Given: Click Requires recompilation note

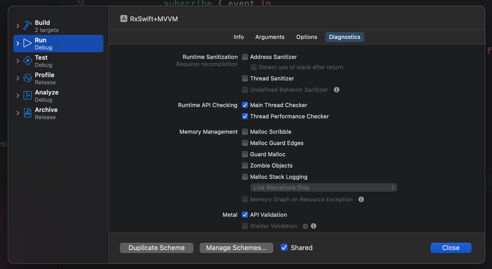Looking at the screenshot, I should [x=207, y=64].
